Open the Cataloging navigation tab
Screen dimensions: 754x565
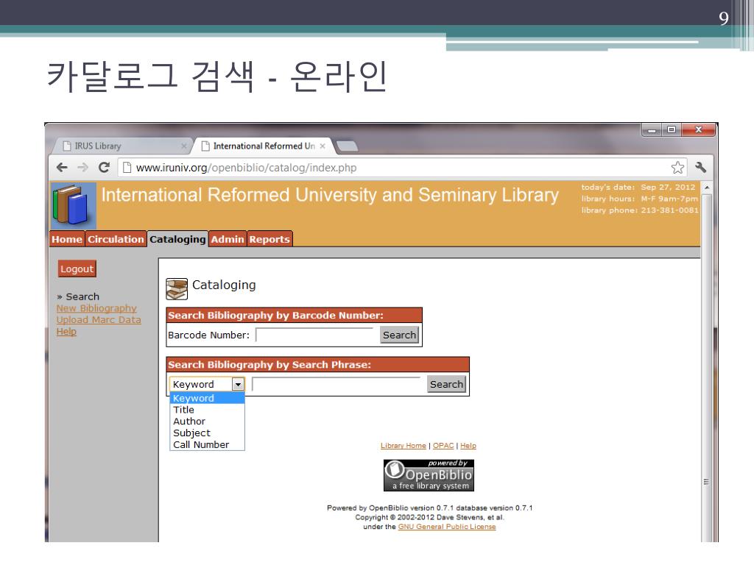point(177,239)
